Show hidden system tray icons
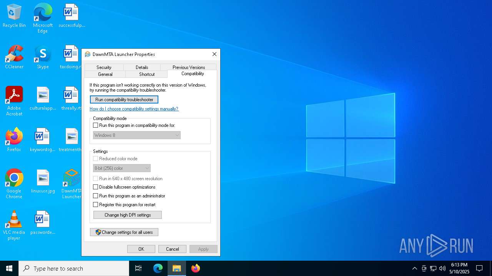The image size is (492, 276). [x=414, y=268]
